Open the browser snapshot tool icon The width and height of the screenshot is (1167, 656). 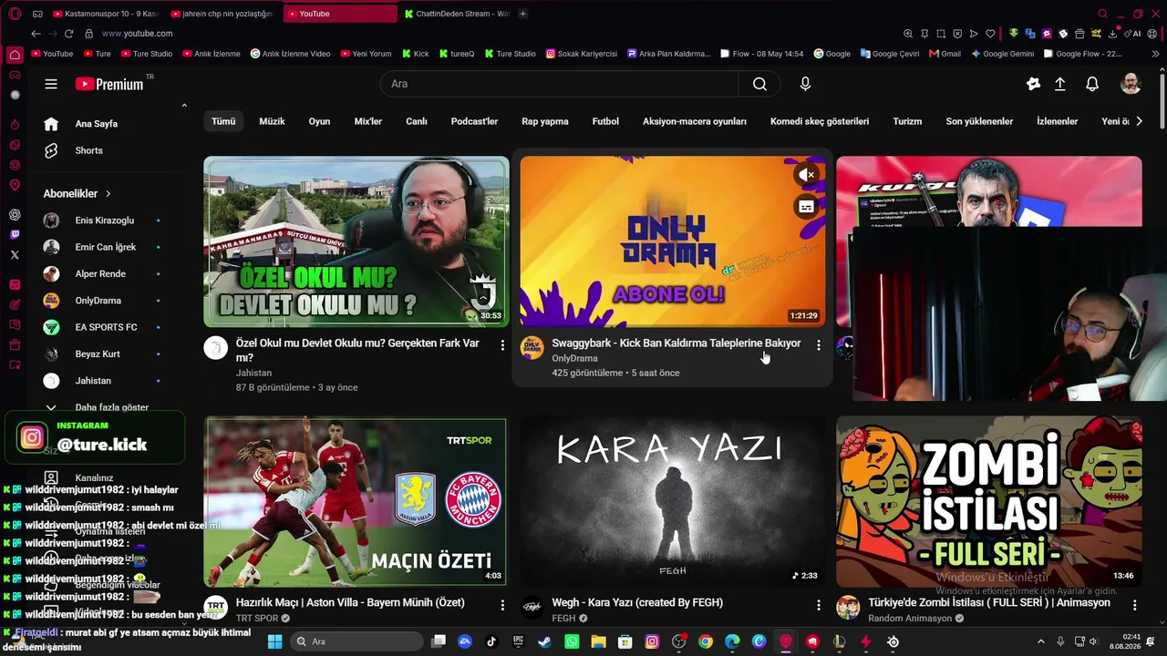(x=941, y=34)
